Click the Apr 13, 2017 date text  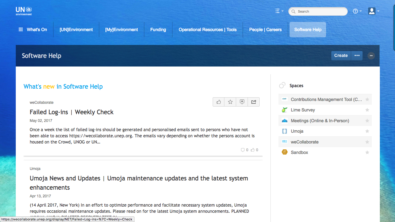point(40,196)
